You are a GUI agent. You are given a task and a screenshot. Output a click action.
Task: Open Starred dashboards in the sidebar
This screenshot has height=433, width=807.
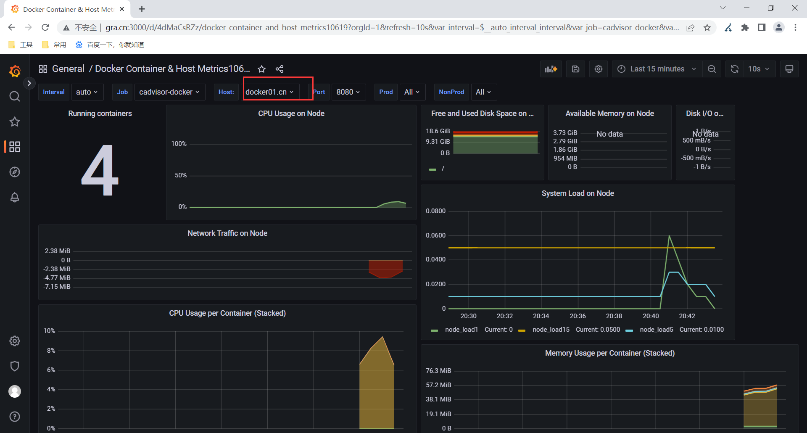click(15, 122)
